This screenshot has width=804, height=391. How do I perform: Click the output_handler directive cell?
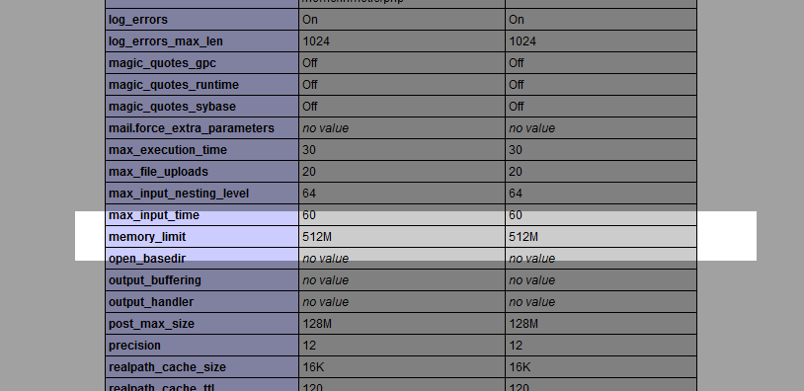pyautogui.click(x=202, y=302)
